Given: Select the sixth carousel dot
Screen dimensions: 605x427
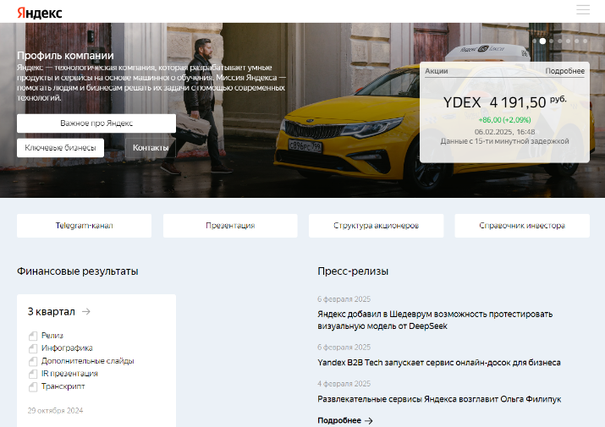Looking at the screenshot, I should coord(577,41).
